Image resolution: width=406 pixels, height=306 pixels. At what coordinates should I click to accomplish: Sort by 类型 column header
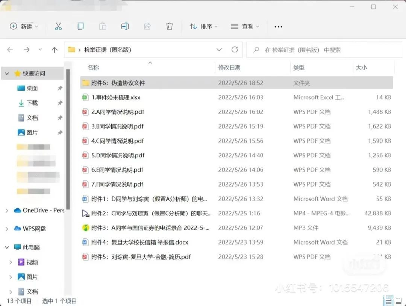(x=299, y=68)
